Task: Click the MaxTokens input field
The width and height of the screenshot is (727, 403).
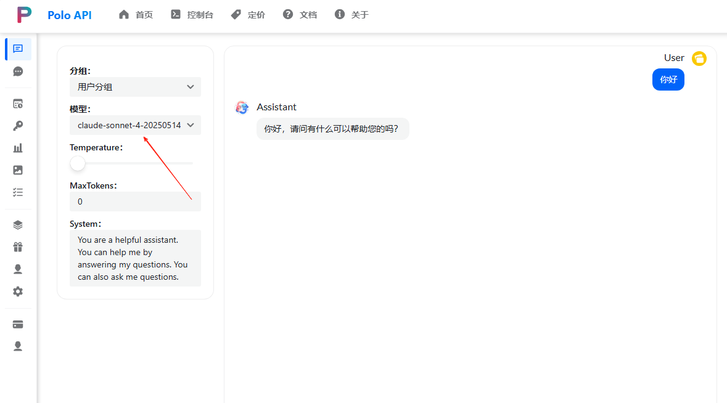Action: [135, 201]
